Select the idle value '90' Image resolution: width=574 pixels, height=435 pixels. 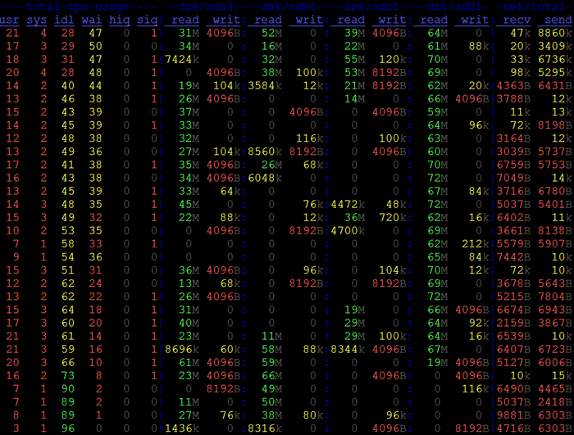coord(68,388)
